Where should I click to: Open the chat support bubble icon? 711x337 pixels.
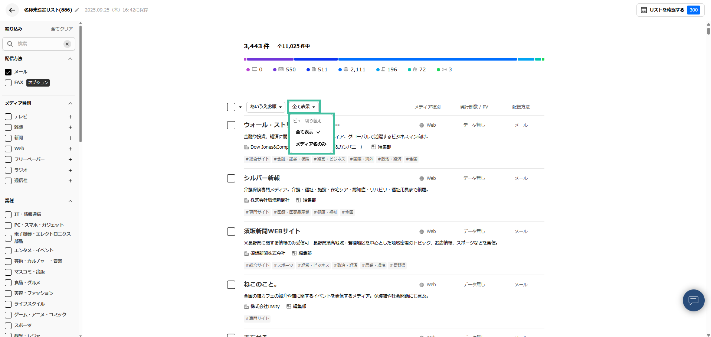point(693,300)
